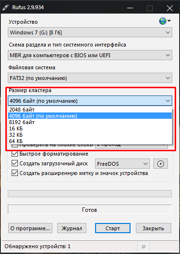
Task: Click the empty progress bar
Action: [x=90, y=194]
